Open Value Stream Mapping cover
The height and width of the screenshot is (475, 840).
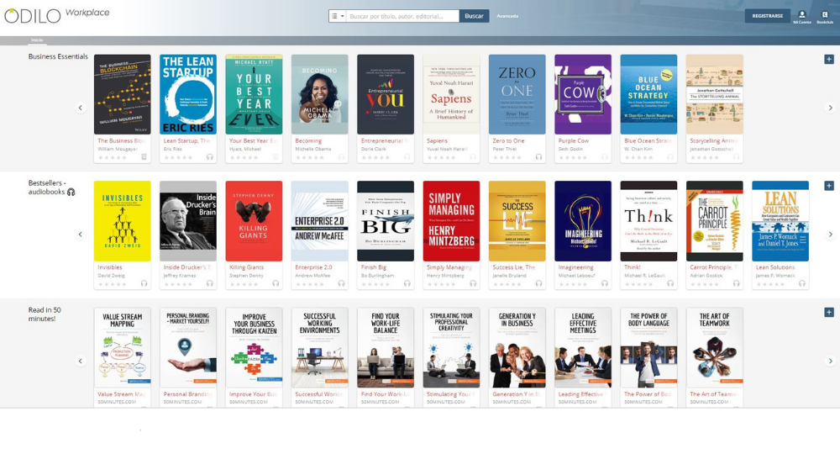(122, 347)
